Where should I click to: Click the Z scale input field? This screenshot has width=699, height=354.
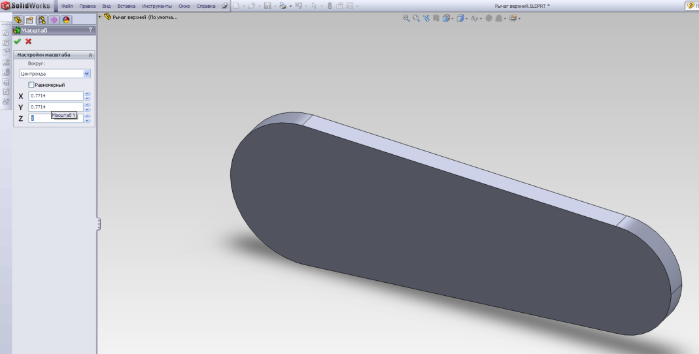pyautogui.click(x=39, y=118)
